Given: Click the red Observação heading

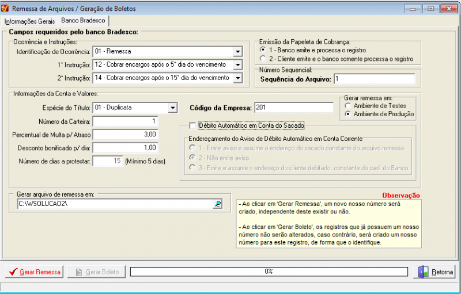Looking at the screenshot, I should [400, 196].
